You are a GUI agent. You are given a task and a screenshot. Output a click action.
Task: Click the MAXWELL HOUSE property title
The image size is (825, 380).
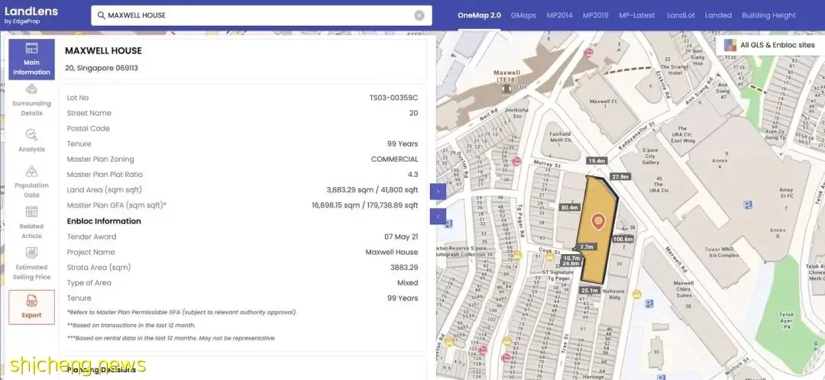click(x=103, y=51)
